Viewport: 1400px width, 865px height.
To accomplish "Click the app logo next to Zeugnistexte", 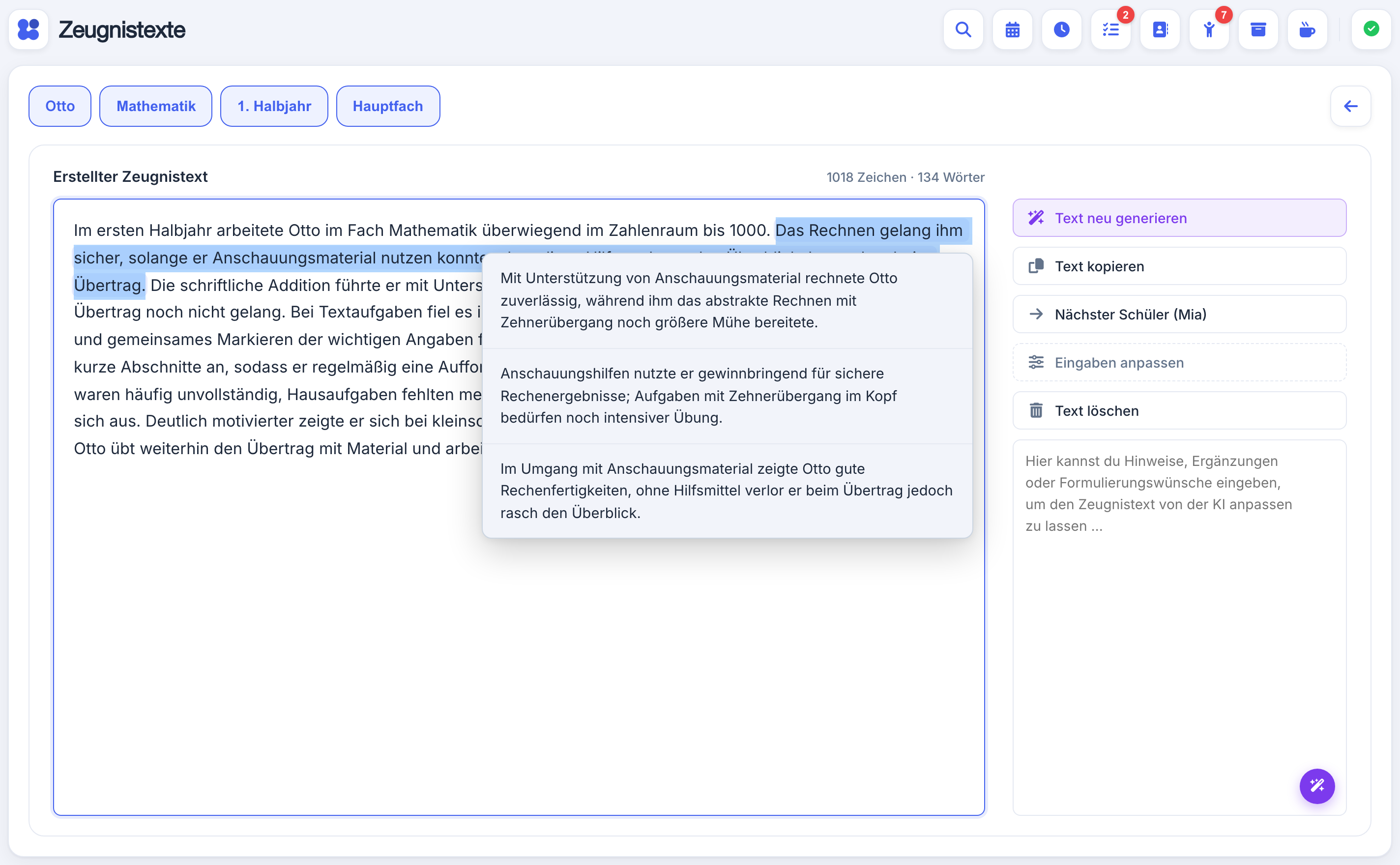I will [x=29, y=29].
